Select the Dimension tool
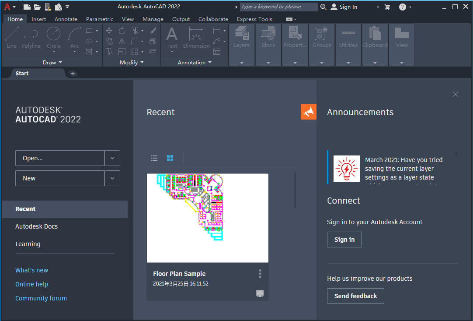The width and height of the screenshot is (473, 321). point(196,38)
